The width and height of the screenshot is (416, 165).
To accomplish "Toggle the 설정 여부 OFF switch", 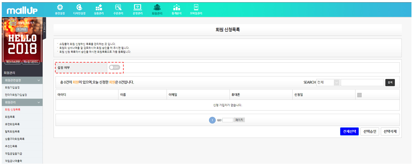I will click(115, 67).
